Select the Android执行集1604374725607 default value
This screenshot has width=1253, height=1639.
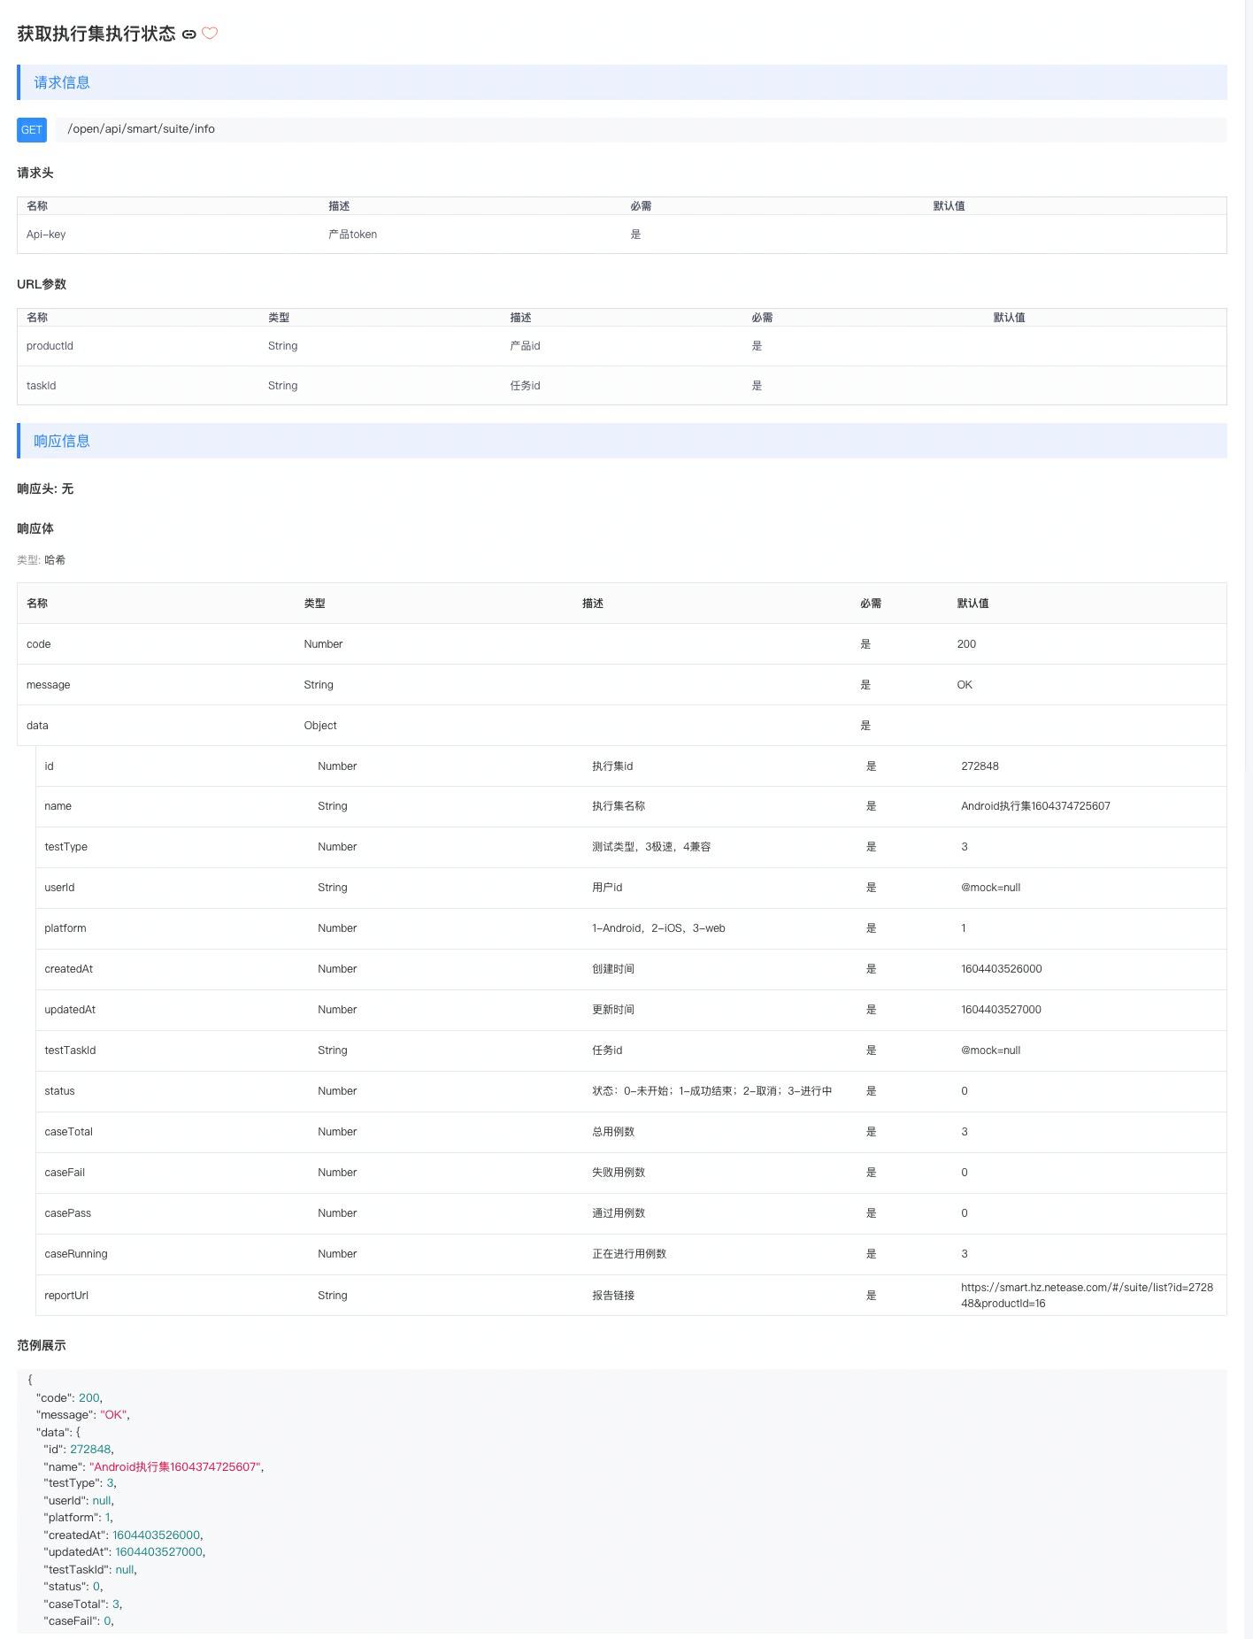(x=1035, y=806)
